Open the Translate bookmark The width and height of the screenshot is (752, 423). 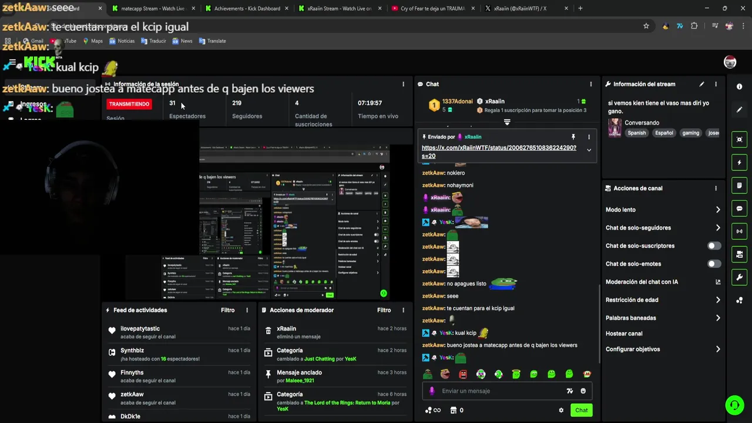[x=212, y=41]
